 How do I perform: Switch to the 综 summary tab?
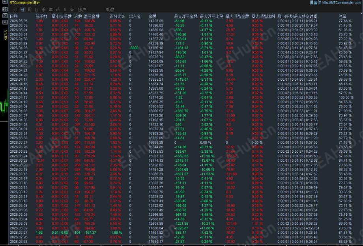[x=15, y=10]
